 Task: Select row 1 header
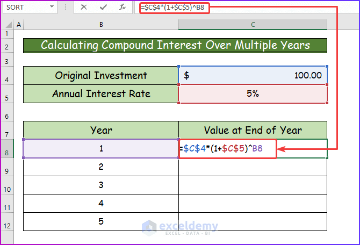[7, 34]
